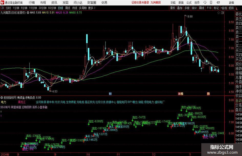Click 证券交易未登录 login link
The image size is (242, 156).
click(x=140, y=3)
